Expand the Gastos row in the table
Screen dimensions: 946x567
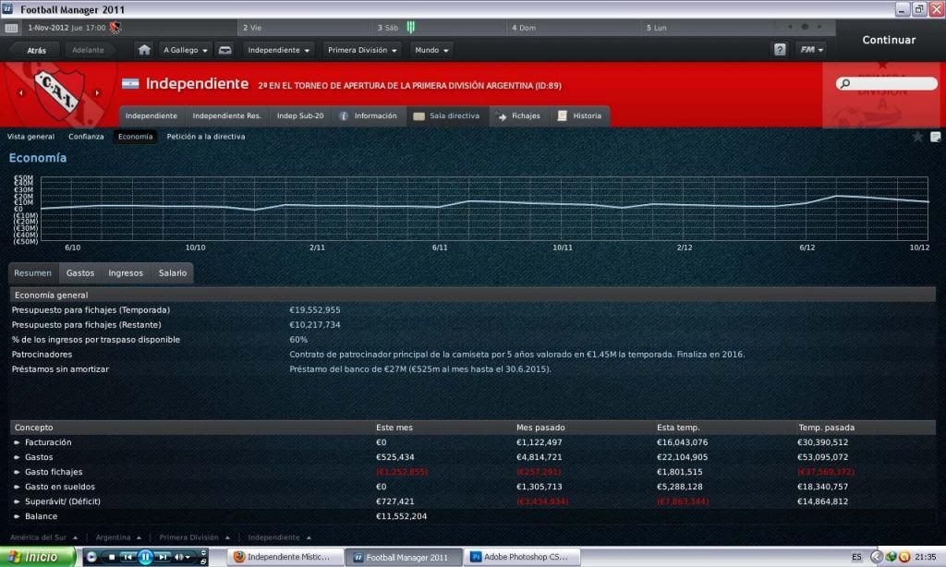(x=17, y=457)
